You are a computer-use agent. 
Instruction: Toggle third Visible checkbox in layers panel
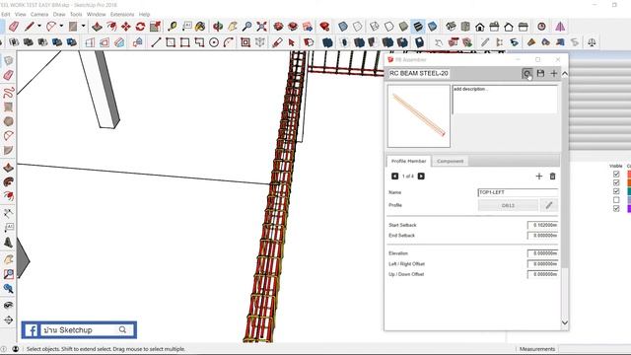[616, 191]
